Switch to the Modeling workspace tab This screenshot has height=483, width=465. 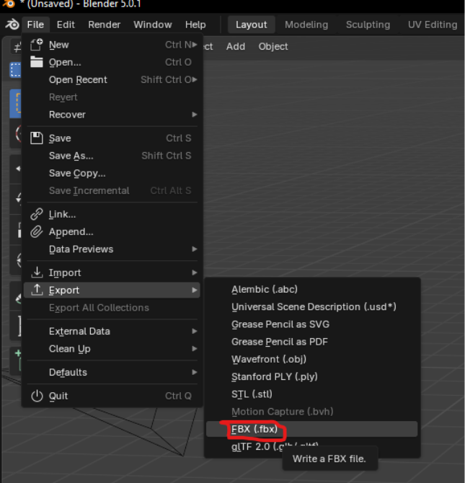click(306, 25)
